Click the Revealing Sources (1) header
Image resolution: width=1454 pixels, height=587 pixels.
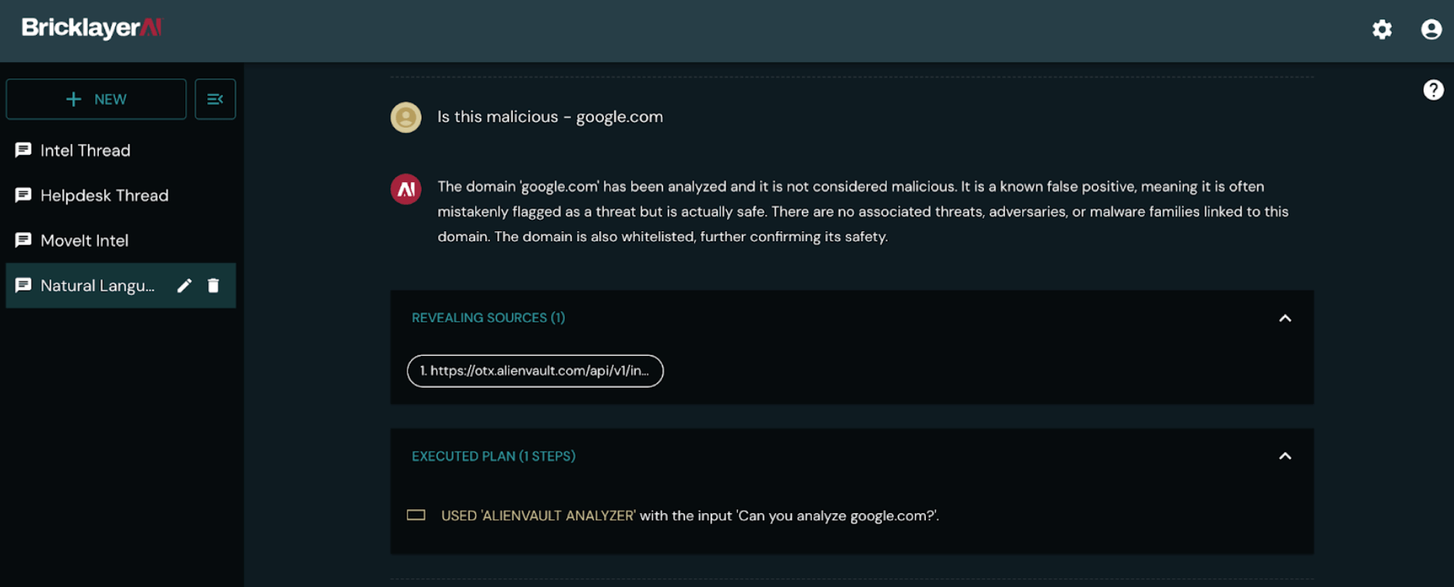(x=489, y=318)
